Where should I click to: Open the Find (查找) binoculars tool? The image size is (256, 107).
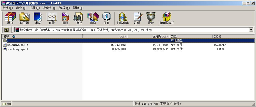pyautogui.click(x=79, y=18)
